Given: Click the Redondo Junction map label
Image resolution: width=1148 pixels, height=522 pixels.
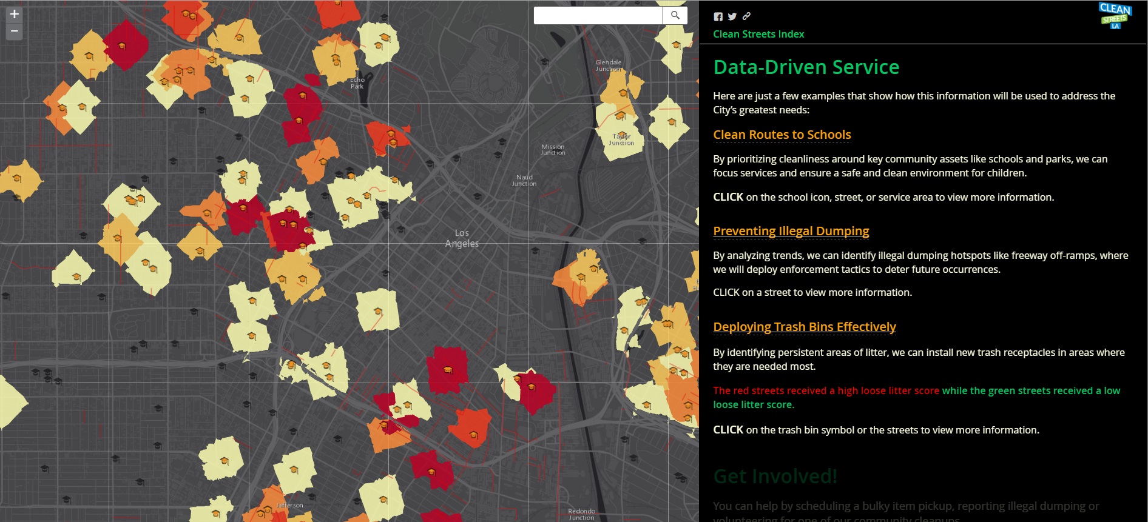Looking at the screenshot, I should click(581, 514).
